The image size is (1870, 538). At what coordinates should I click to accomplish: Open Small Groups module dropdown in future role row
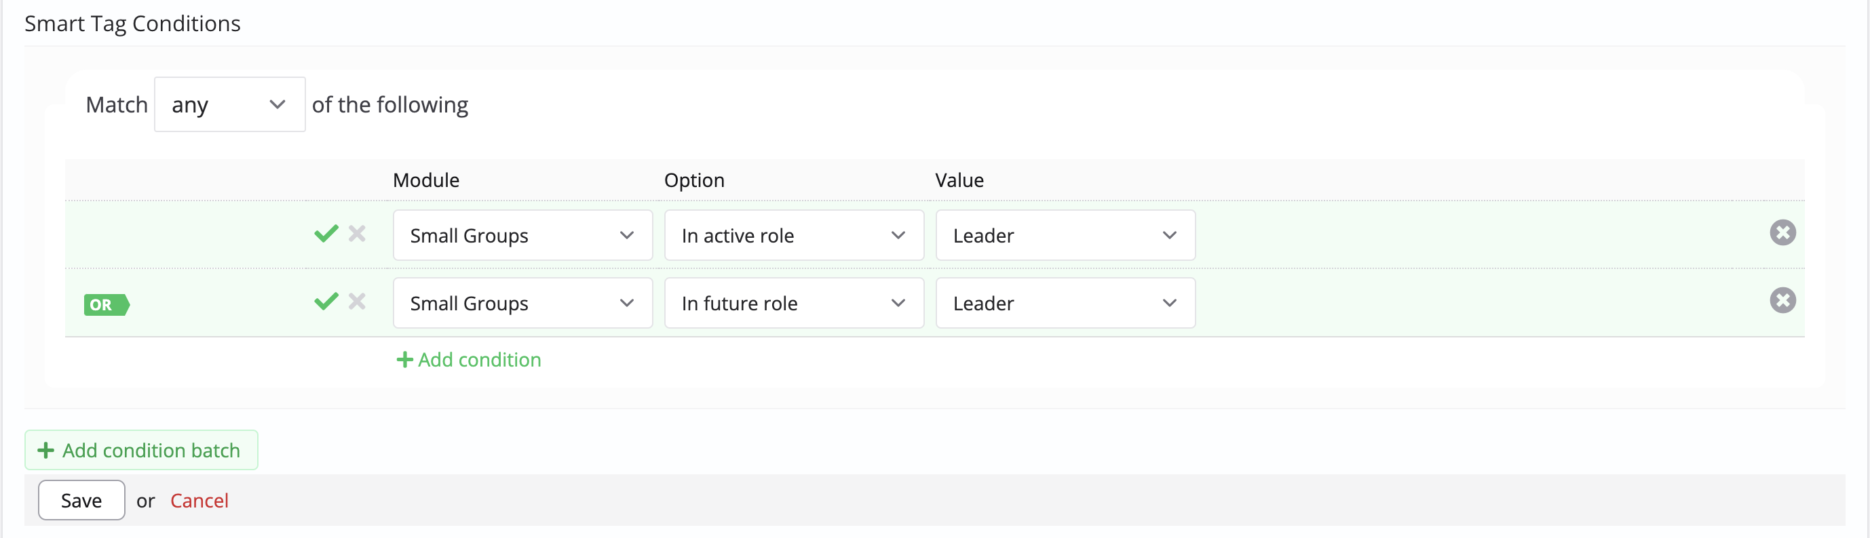tap(522, 303)
